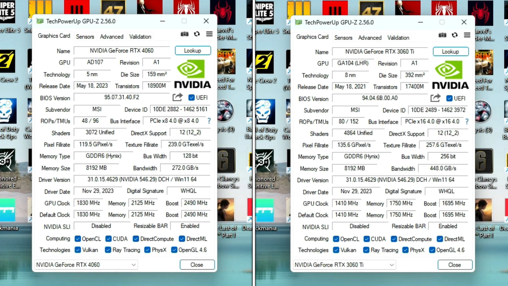Viewport: 508px width, 286px height.
Task: Click the NVIDIA logo in the RTX 4060 window
Action: coord(192,73)
